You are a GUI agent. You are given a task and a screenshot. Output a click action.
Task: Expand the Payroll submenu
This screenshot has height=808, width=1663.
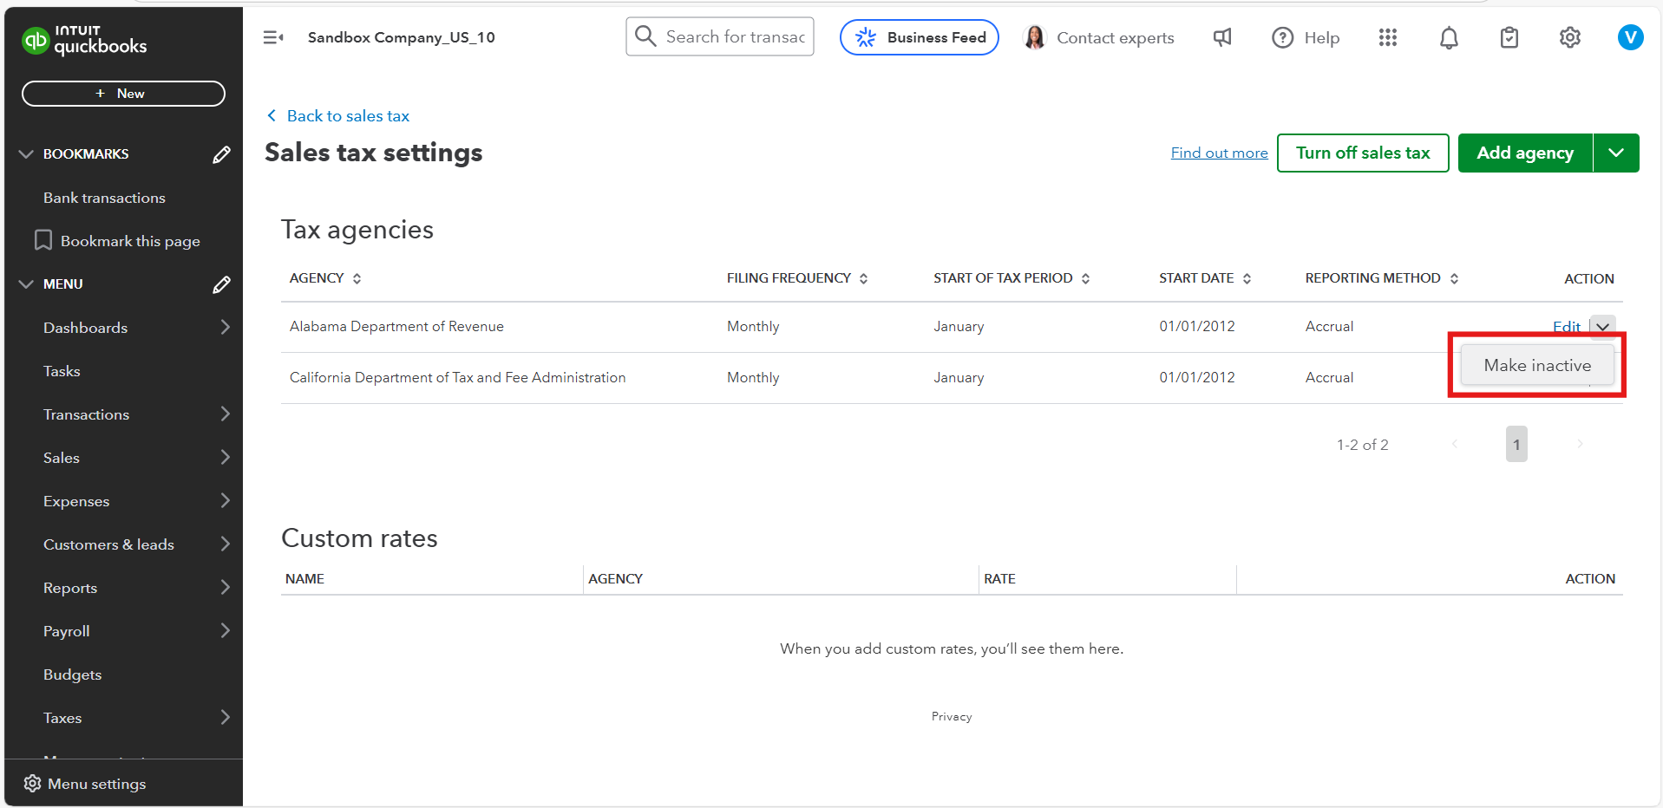coord(226,630)
